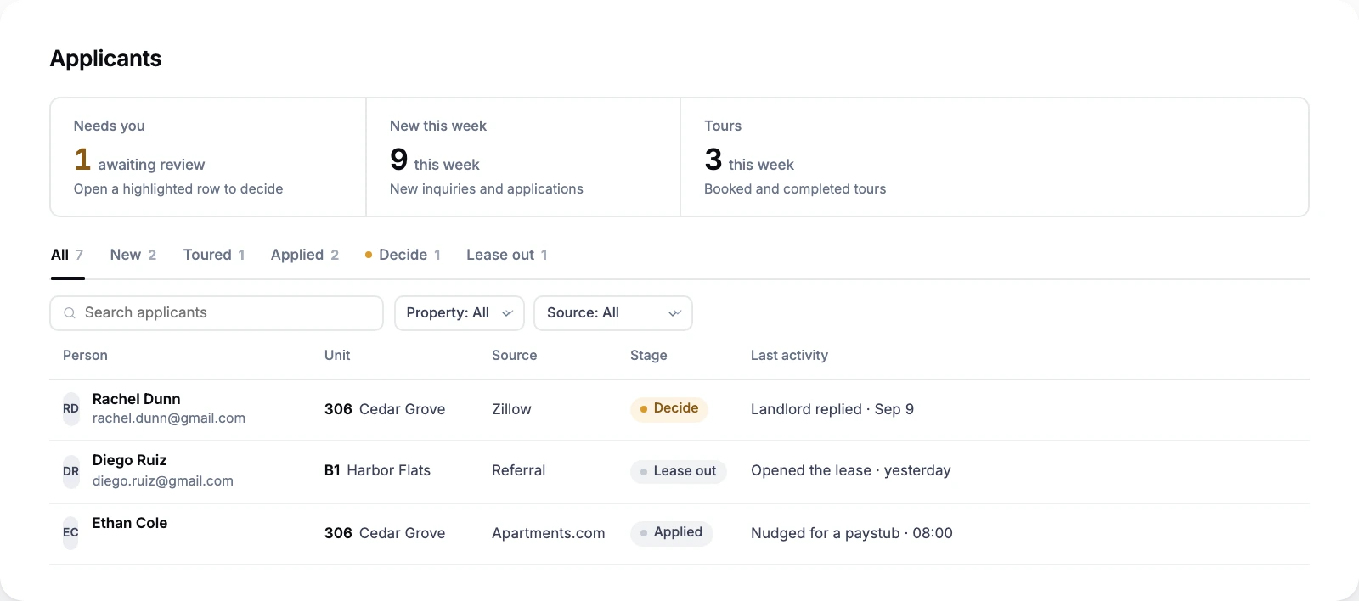1359x601 pixels.
Task: Click '1 awaiting review' text
Action: coord(139,160)
